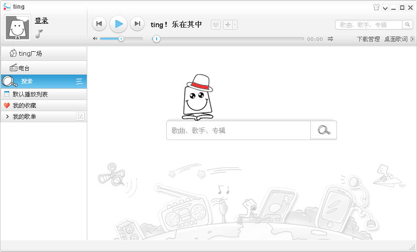Adjust the volume slider
417x252 pixels.
[121, 39]
